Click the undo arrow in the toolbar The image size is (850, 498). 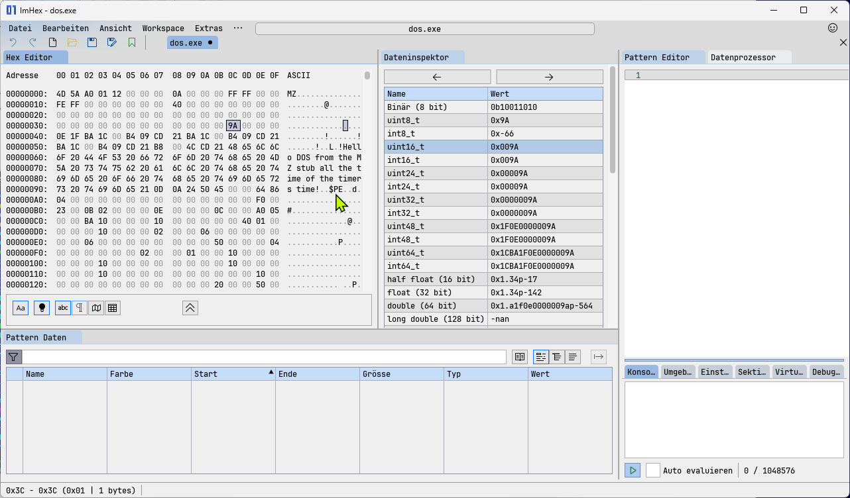[13, 42]
